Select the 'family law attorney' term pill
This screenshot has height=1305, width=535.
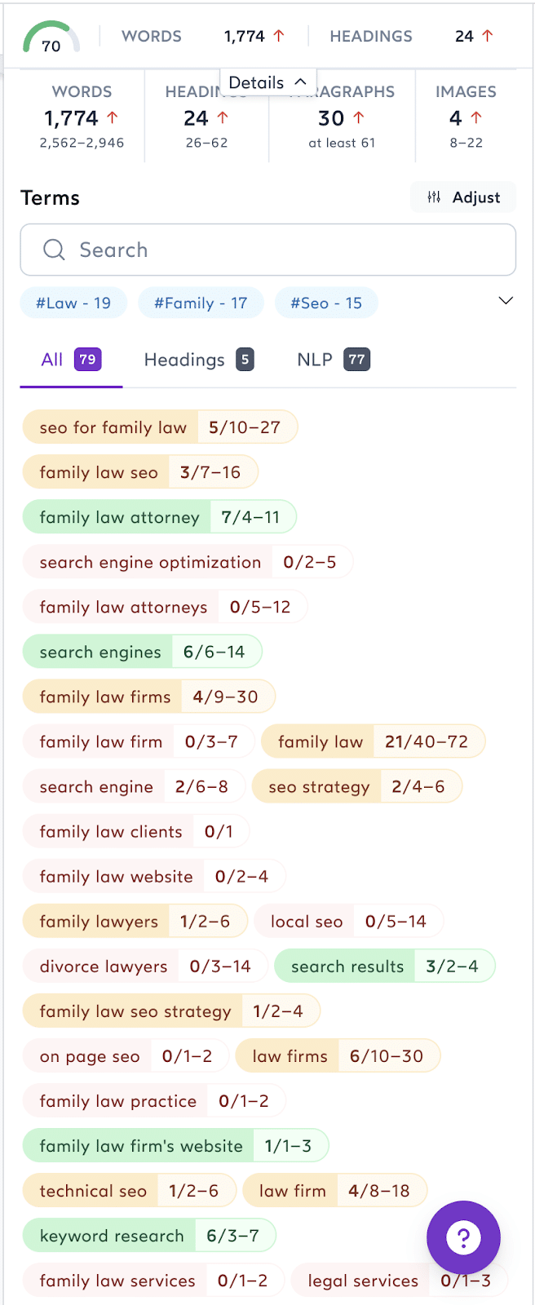(x=159, y=517)
